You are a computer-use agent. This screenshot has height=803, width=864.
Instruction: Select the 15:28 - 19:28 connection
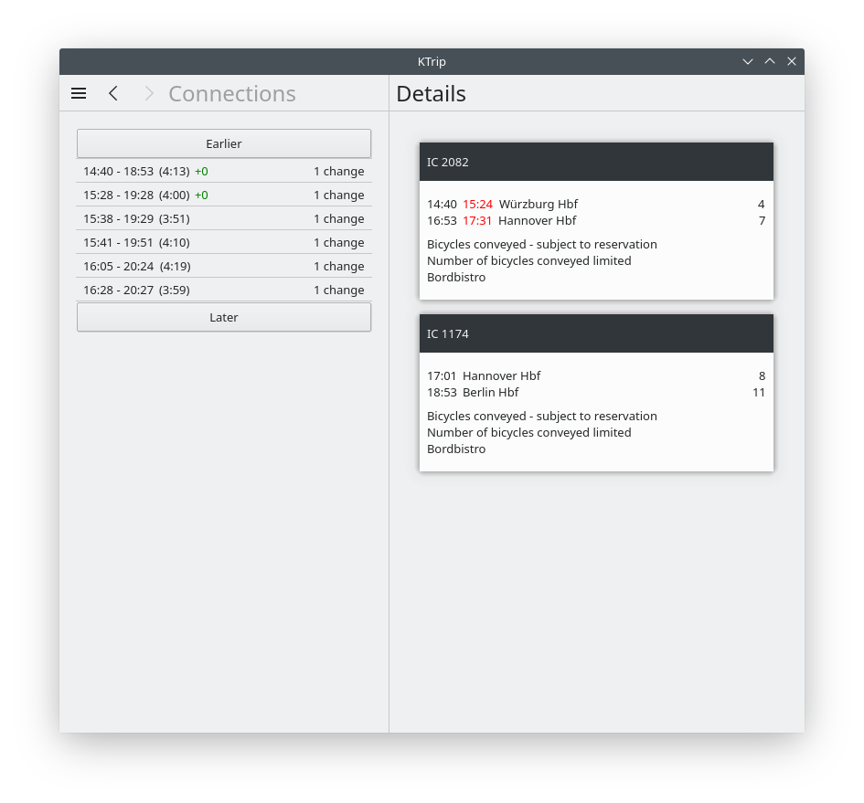coord(224,195)
